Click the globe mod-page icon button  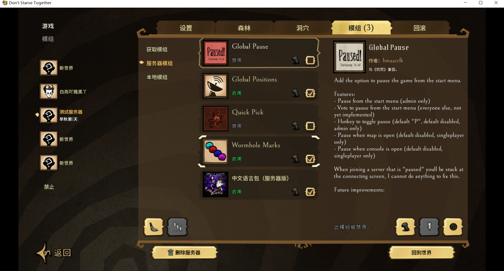[453, 227]
